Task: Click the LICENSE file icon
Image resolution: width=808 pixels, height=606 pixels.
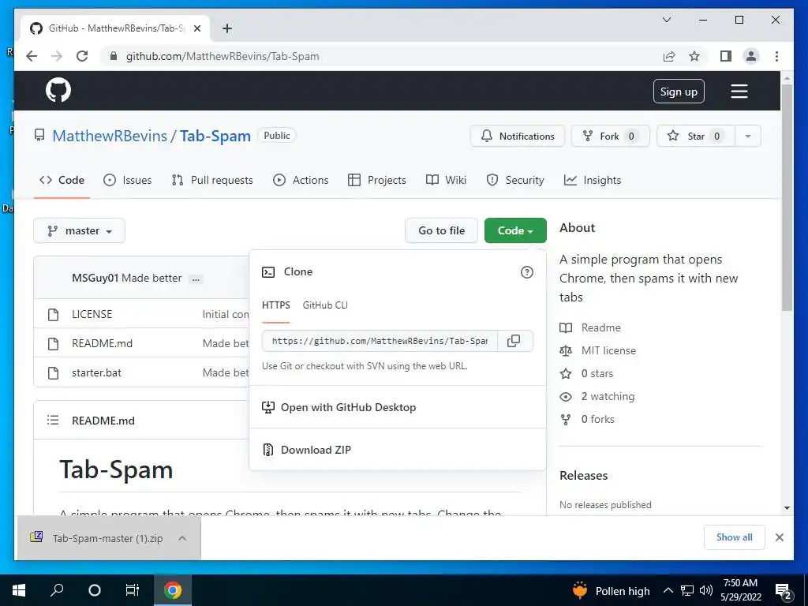Action: [x=53, y=314]
